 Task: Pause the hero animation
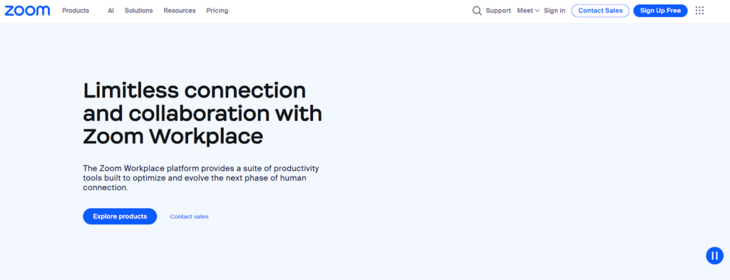[714, 255]
